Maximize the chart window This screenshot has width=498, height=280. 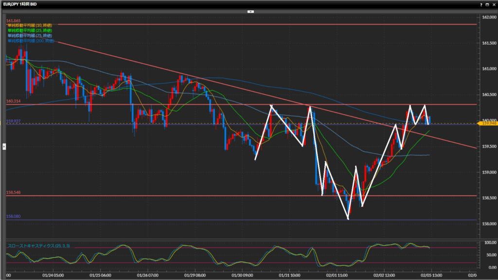[x=487, y=4]
